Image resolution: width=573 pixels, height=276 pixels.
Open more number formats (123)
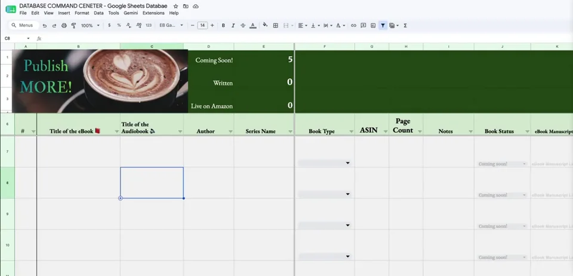click(149, 26)
